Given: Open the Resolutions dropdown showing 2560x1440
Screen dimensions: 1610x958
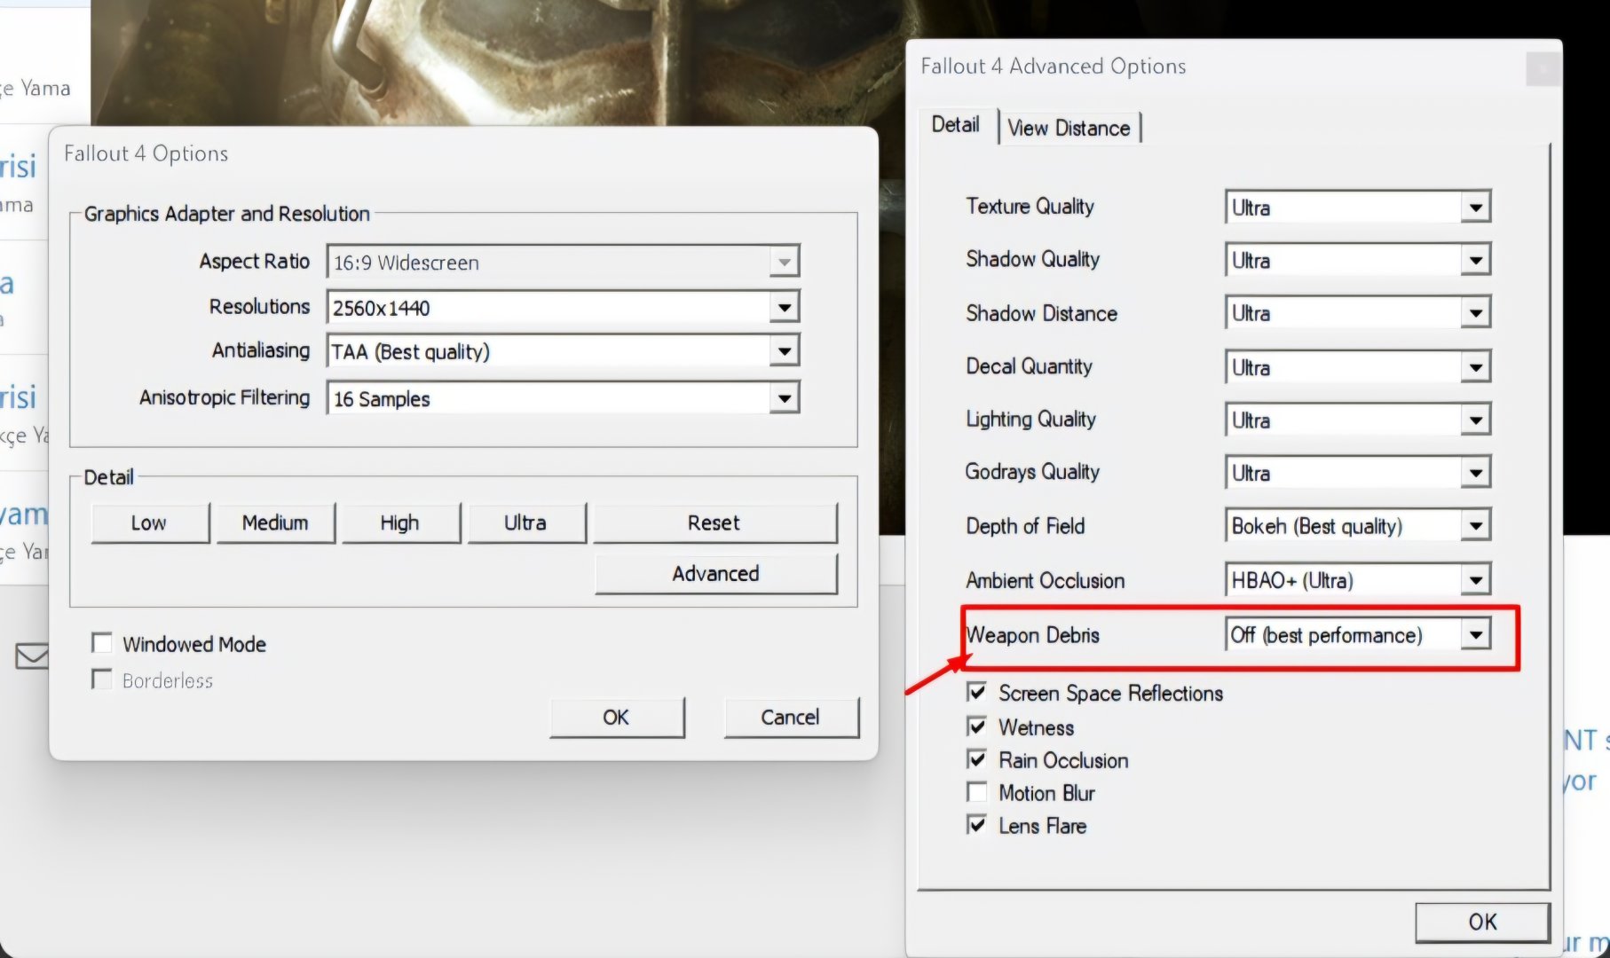Looking at the screenshot, I should (563, 307).
